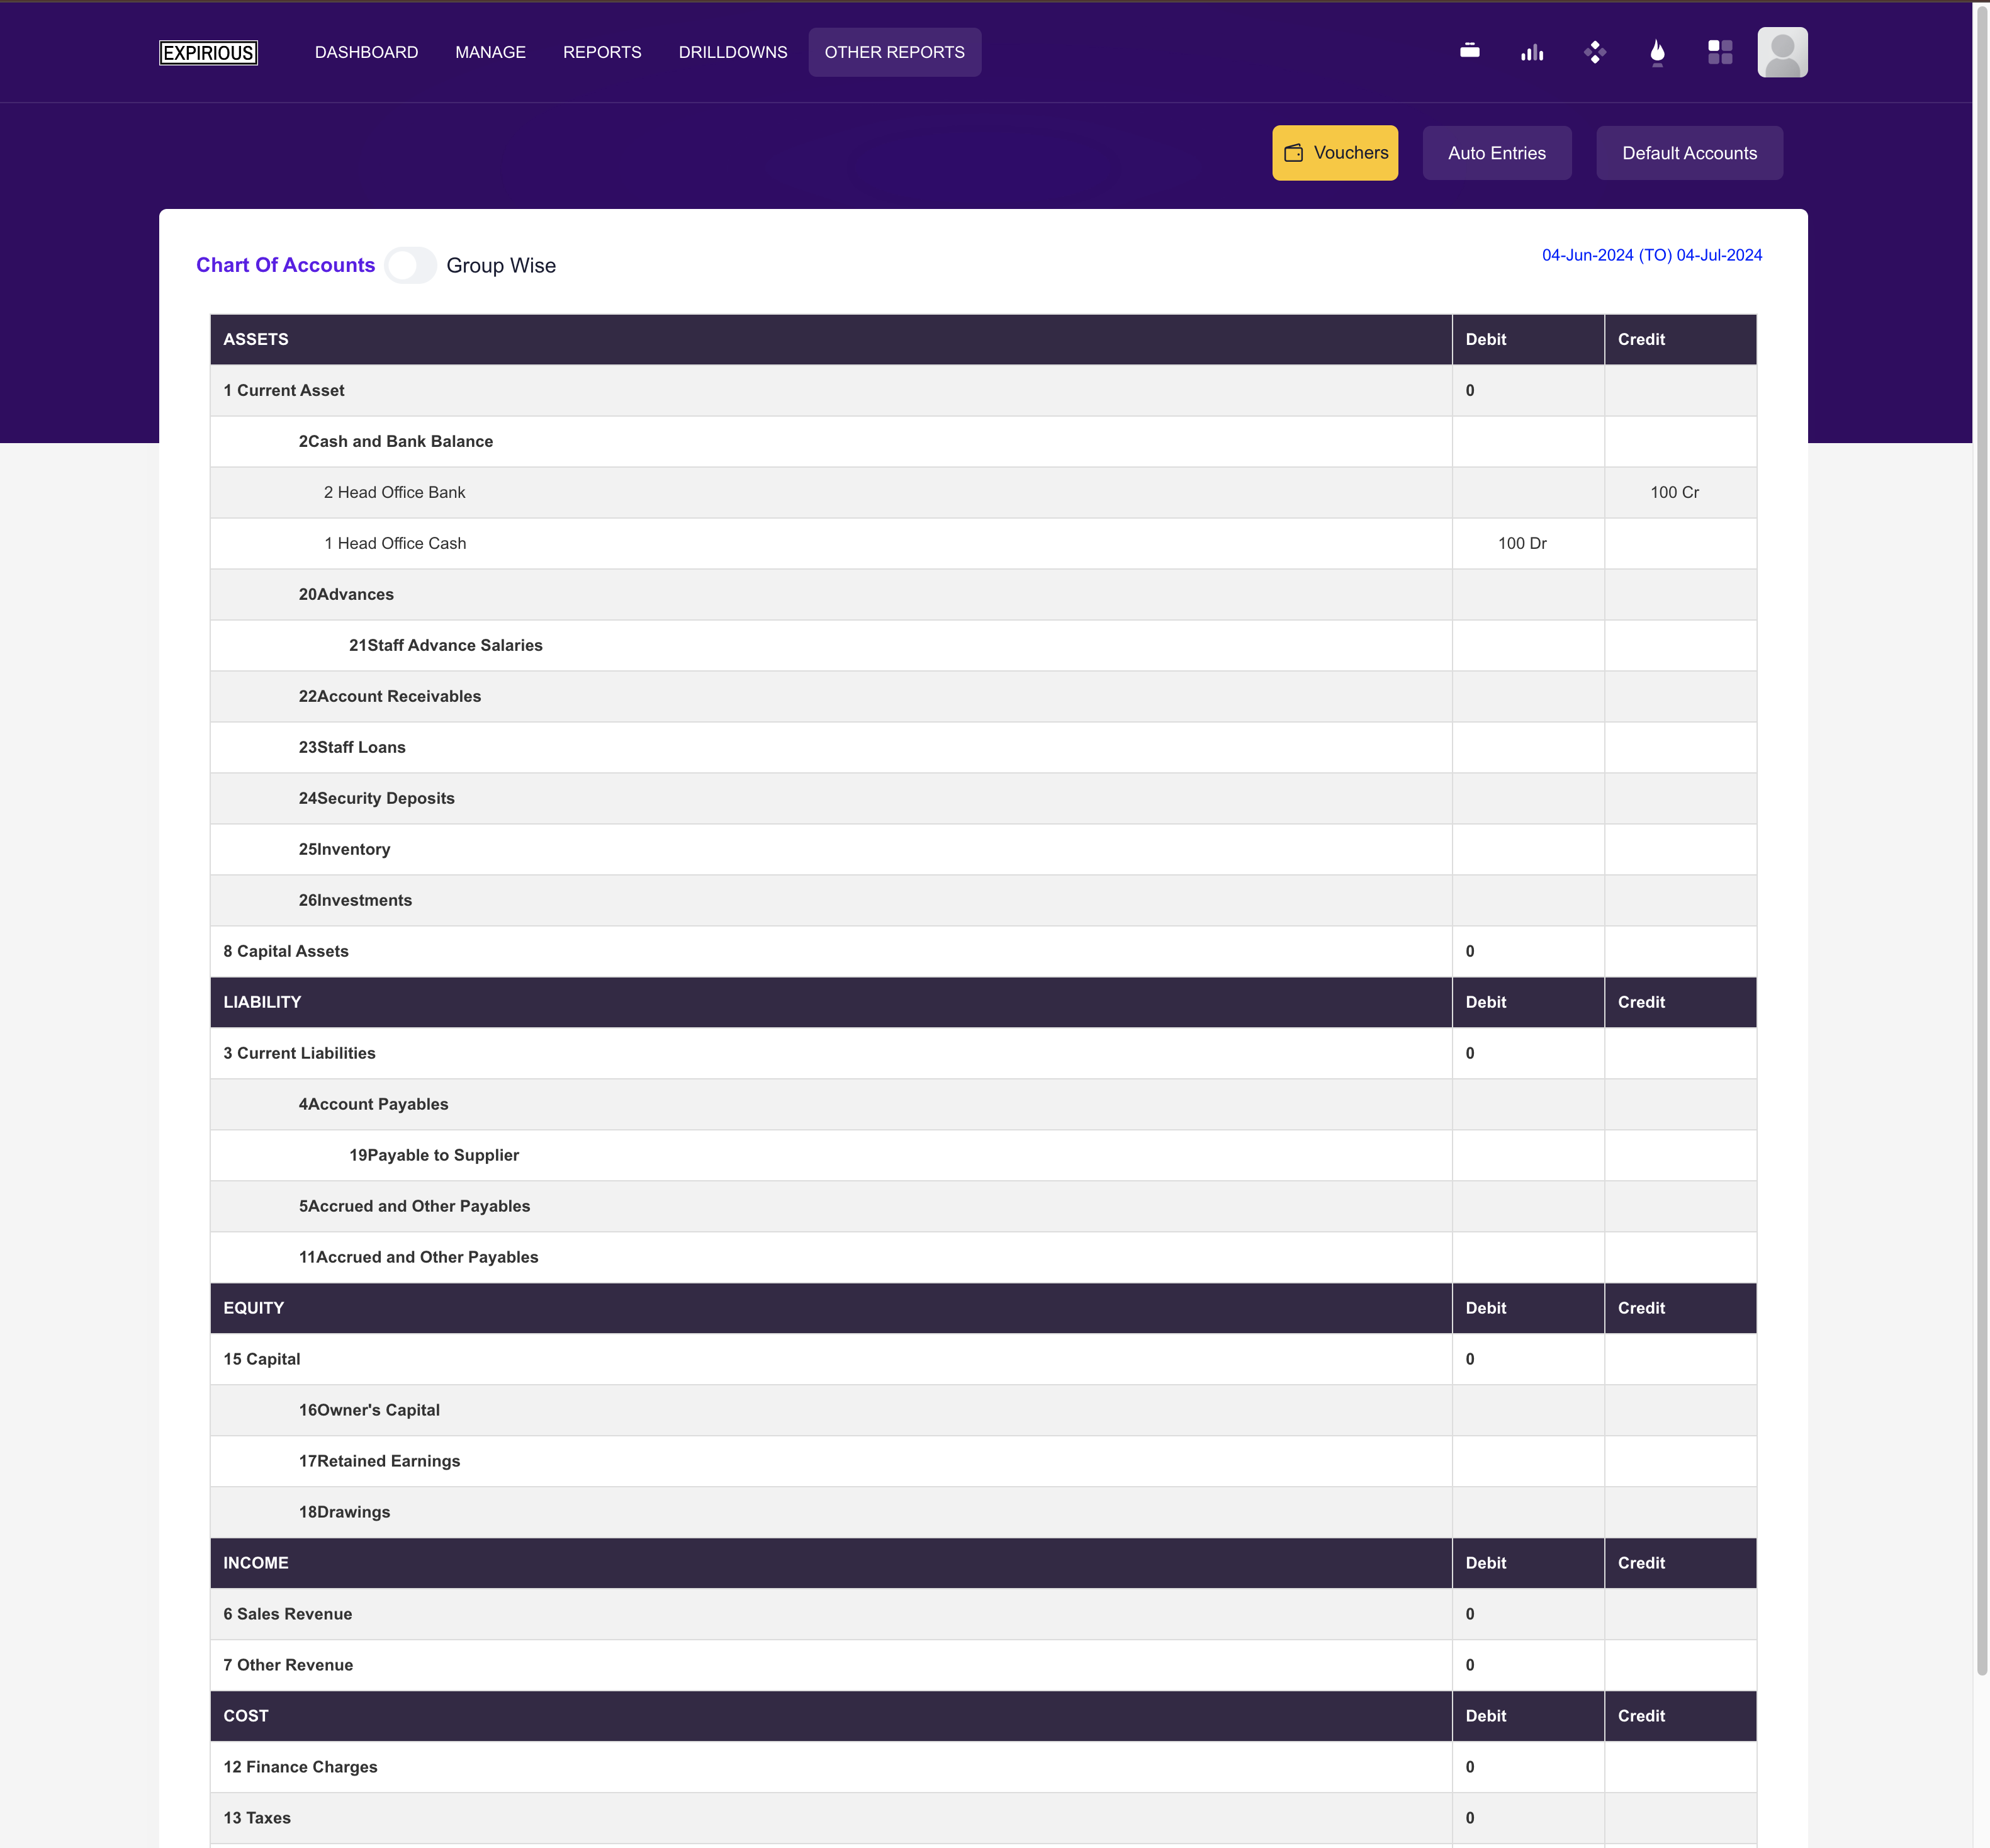
Task: Select the 21Staff Advance Salaries row
Action: [983, 645]
